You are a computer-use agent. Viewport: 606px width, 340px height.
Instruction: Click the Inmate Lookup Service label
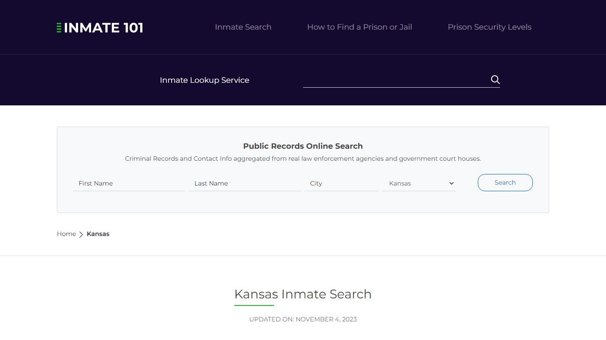[205, 80]
